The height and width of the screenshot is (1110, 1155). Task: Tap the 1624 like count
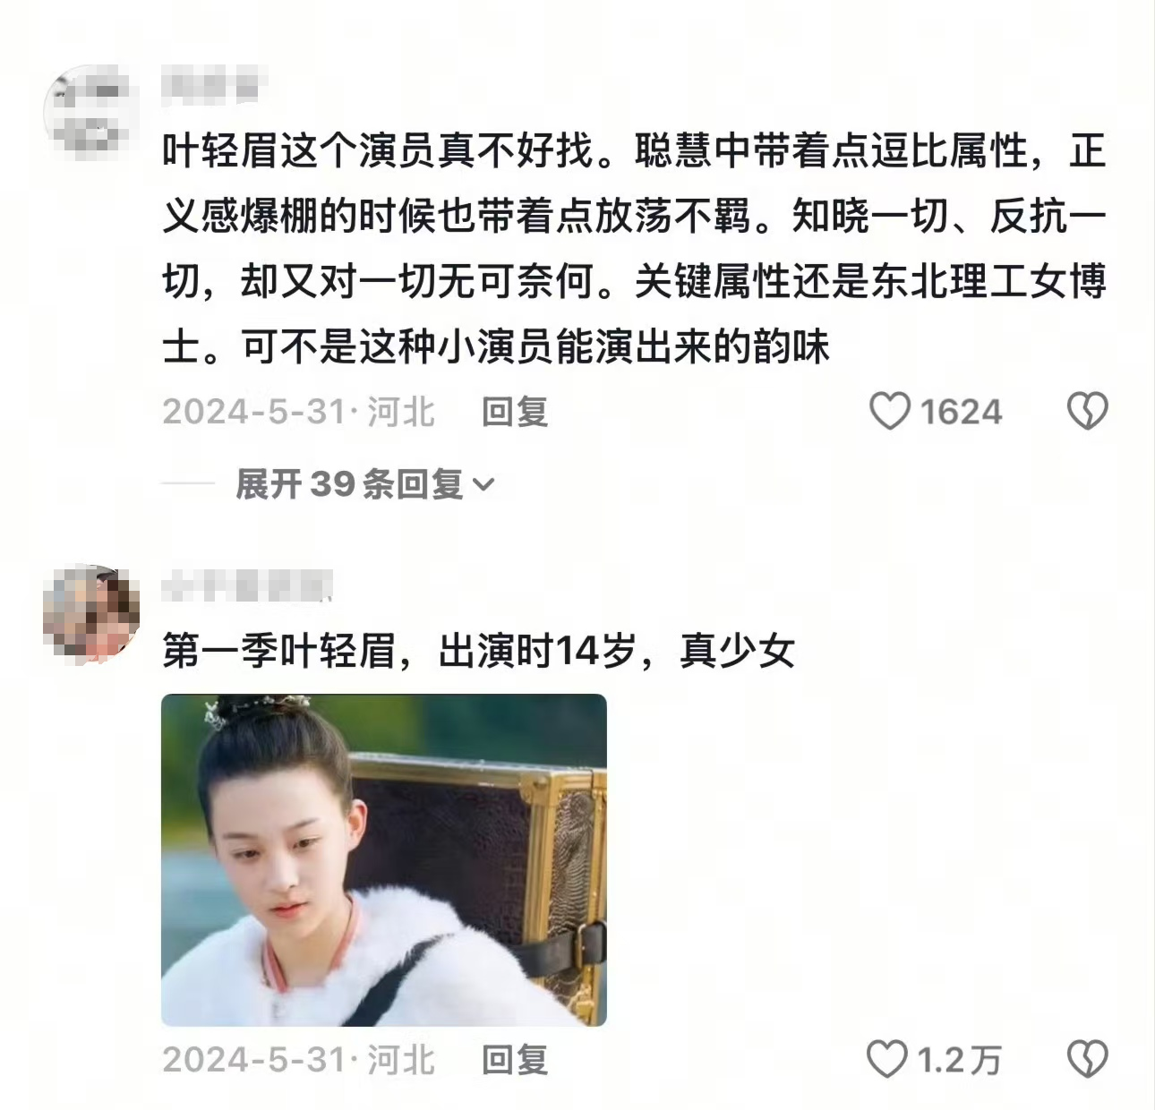(961, 412)
